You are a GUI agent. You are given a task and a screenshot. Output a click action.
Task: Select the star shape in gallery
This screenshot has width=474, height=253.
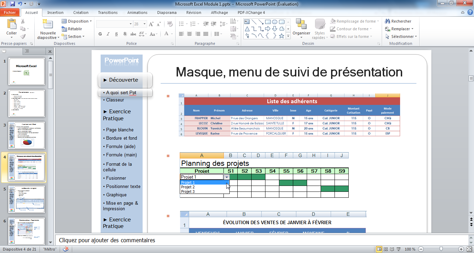point(281,35)
